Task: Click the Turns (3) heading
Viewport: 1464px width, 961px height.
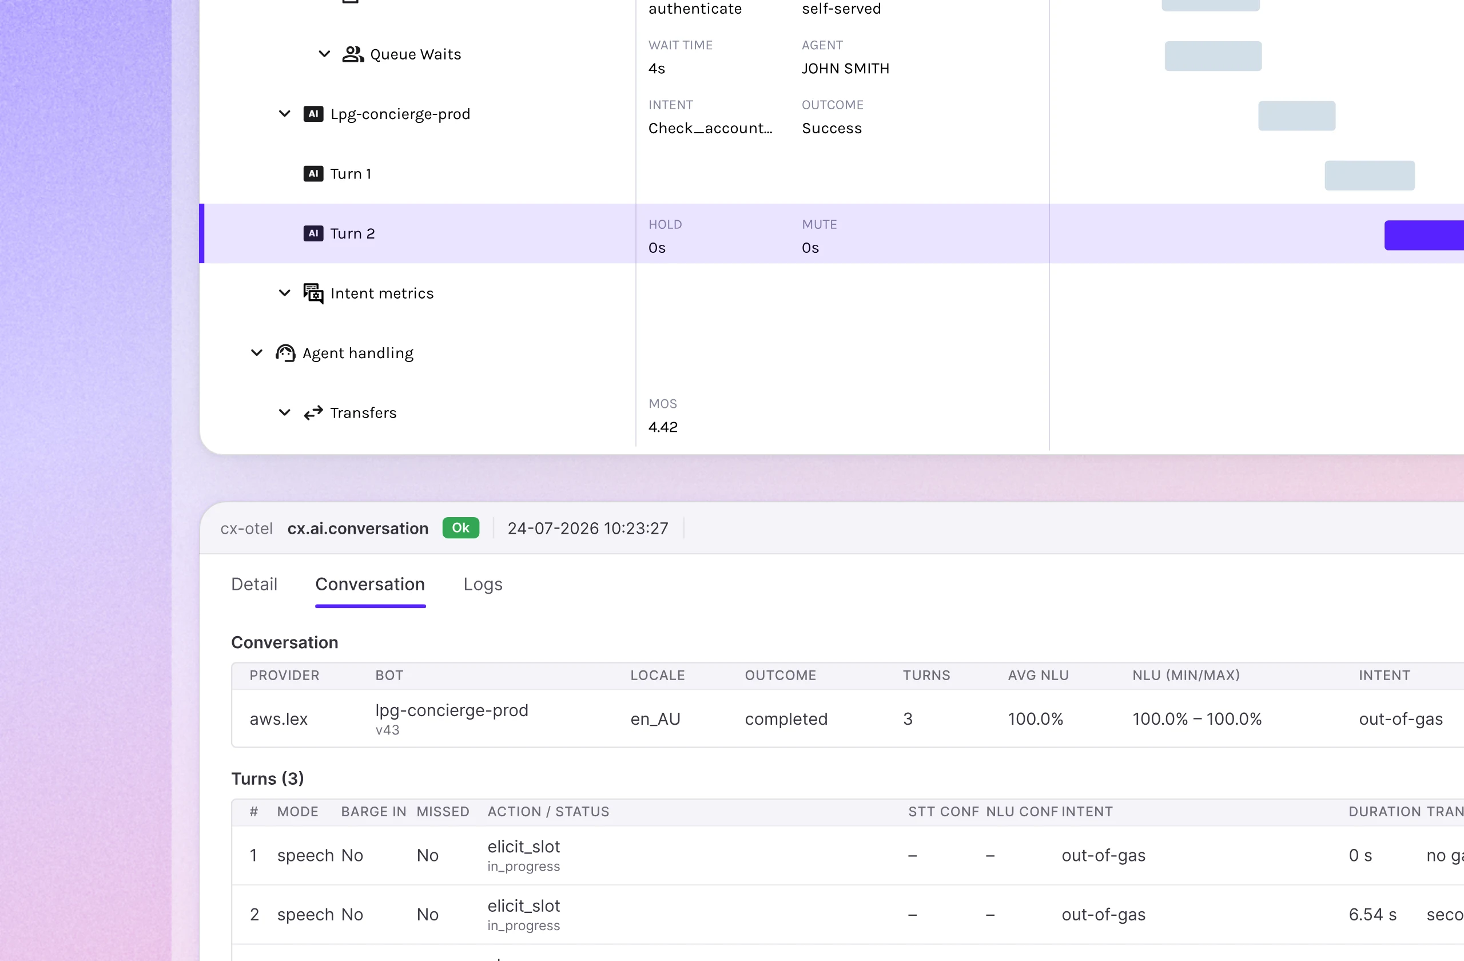Action: [x=268, y=779]
